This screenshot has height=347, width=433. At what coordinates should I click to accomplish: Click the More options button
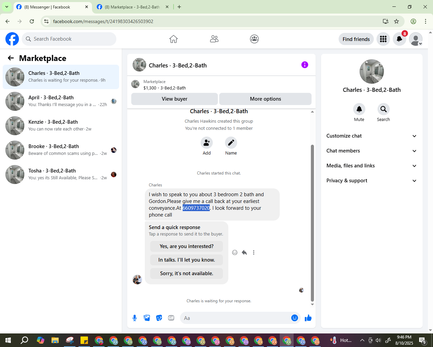(266, 99)
